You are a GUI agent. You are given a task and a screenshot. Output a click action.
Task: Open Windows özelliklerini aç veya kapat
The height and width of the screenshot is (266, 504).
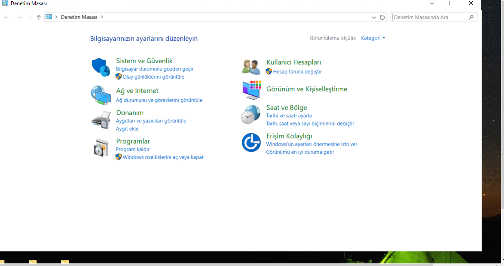point(163,157)
